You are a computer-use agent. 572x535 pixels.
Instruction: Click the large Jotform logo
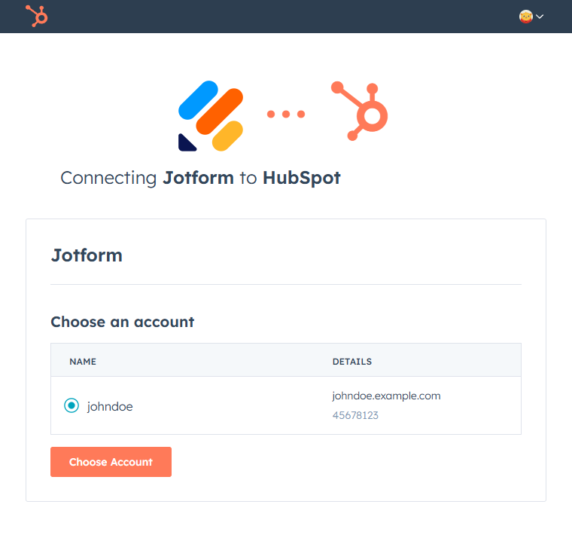click(211, 115)
